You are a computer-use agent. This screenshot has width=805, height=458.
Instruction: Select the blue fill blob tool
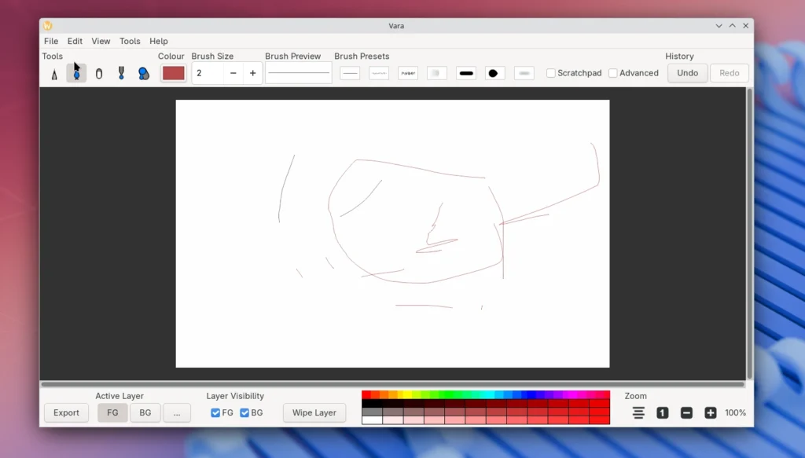pyautogui.click(x=144, y=73)
